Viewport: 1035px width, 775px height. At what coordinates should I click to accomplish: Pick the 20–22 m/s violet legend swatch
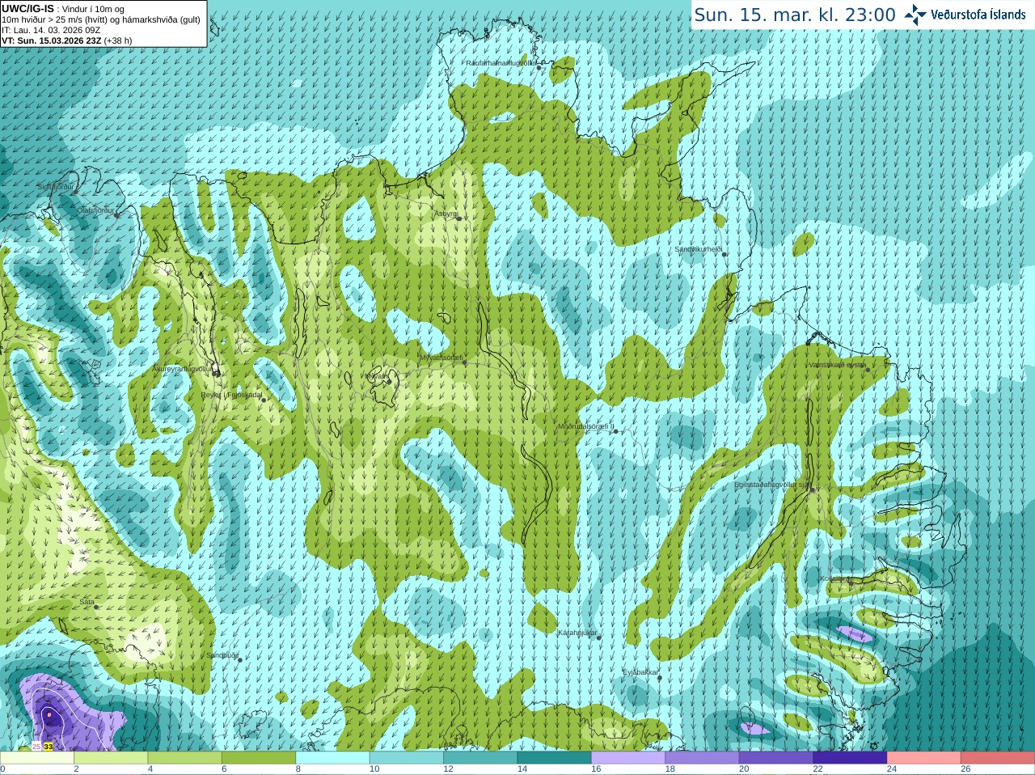click(x=776, y=758)
